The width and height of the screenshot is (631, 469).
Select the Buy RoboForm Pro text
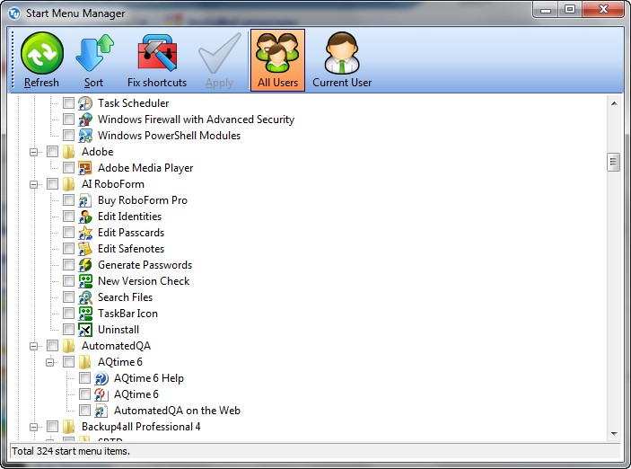[x=143, y=200]
